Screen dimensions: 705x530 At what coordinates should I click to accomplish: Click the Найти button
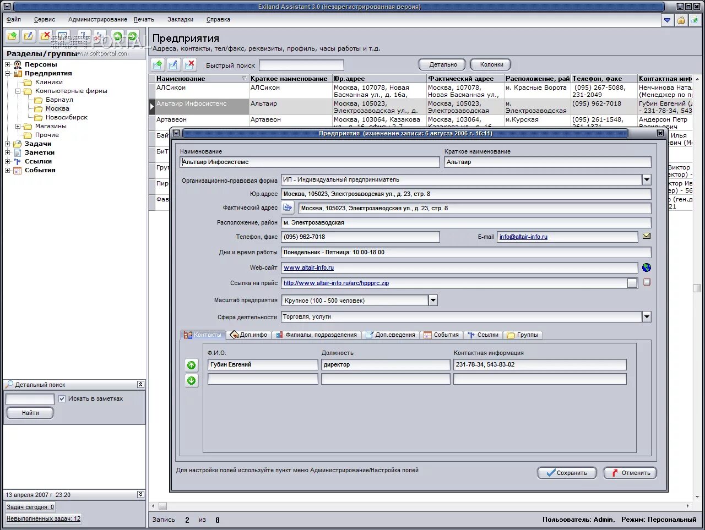(x=30, y=413)
